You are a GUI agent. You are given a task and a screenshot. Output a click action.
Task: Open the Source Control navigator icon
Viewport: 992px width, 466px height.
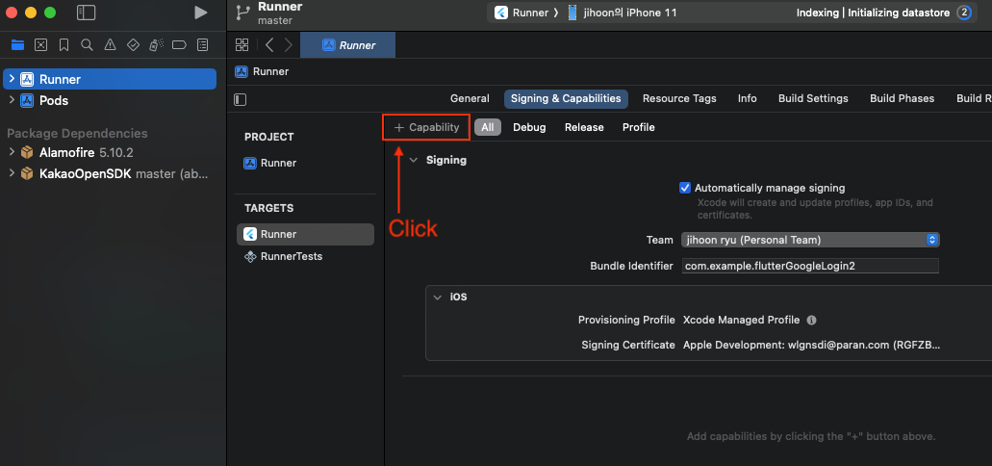click(40, 45)
